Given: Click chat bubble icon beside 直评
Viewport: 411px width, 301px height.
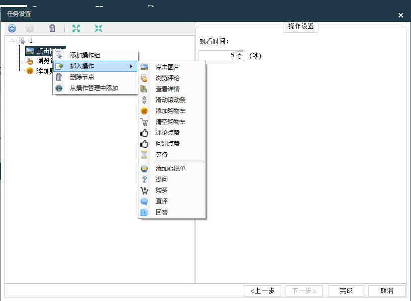Looking at the screenshot, I should (x=144, y=201).
